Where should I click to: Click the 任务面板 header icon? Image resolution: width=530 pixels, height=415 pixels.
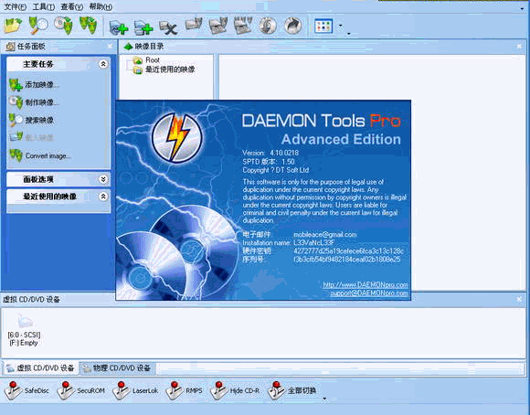tap(10, 47)
